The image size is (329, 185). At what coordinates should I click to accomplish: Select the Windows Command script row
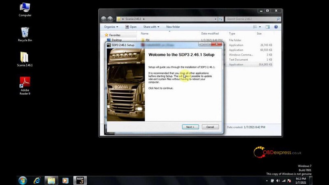[x=248, y=55]
